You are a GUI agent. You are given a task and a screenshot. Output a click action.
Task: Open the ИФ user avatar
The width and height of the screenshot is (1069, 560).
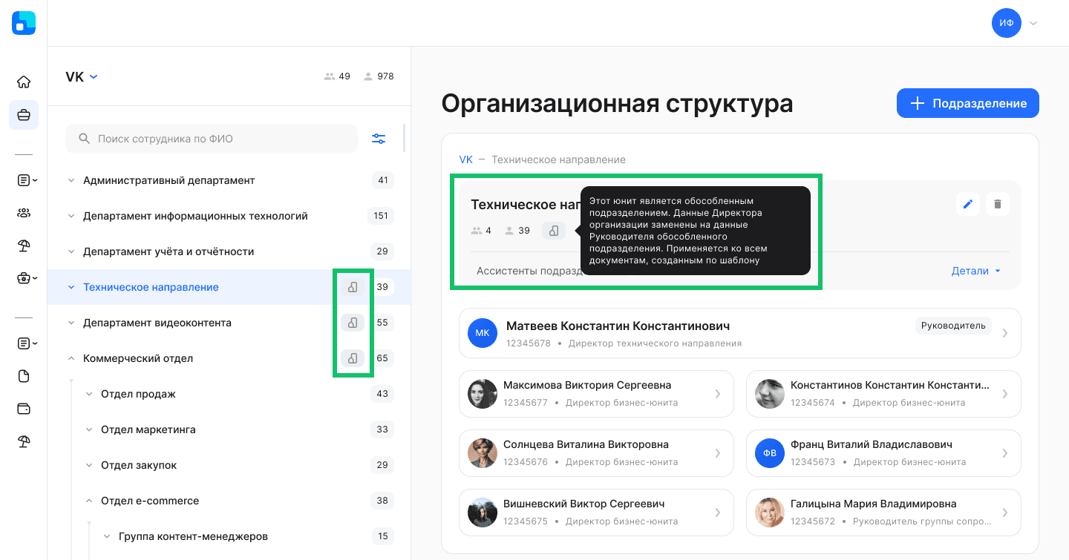pos(1007,23)
